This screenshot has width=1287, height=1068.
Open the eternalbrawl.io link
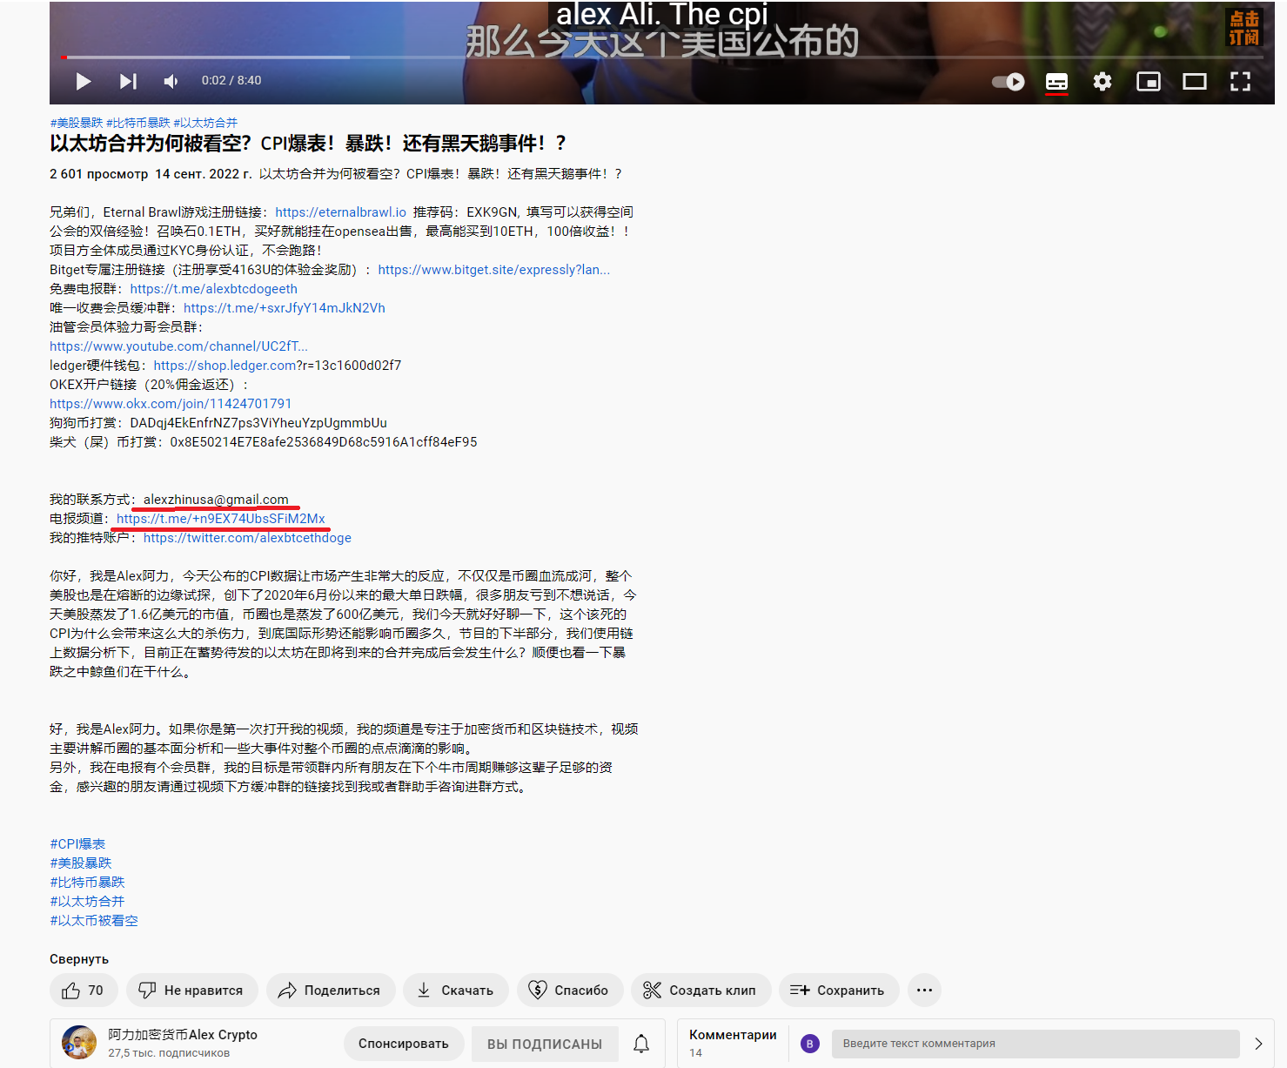pyautogui.click(x=341, y=212)
